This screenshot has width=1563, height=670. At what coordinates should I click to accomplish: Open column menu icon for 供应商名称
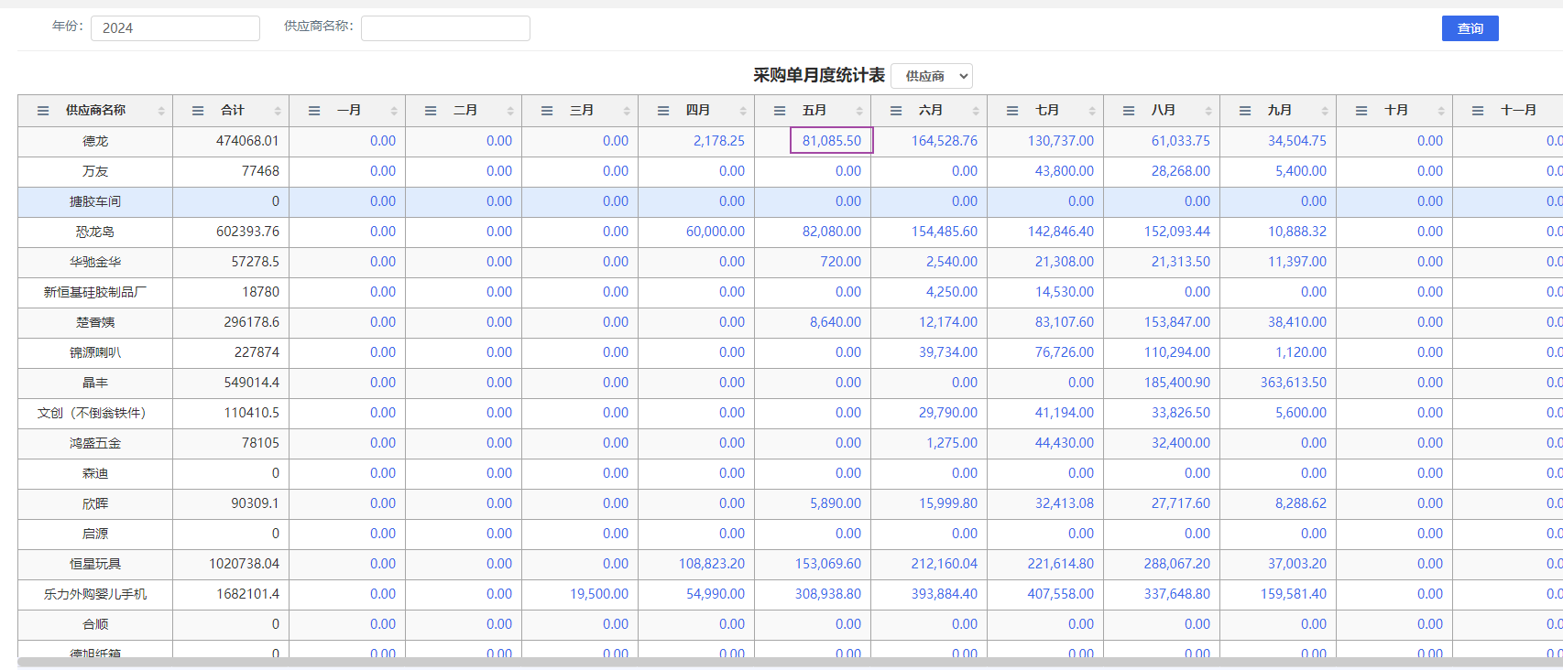(43, 111)
